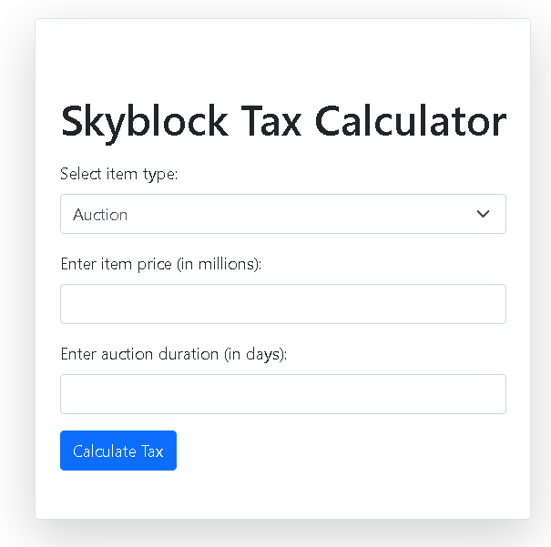The image size is (551, 547).
Task: Click the chevron arrow in the item type dropdown
Action: click(x=483, y=214)
